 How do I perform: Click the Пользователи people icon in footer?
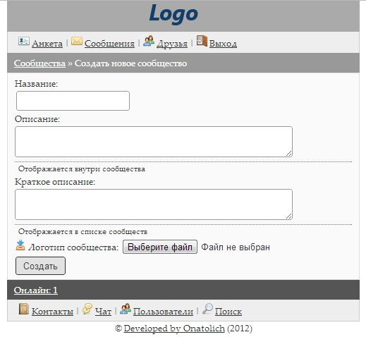point(126,309)
